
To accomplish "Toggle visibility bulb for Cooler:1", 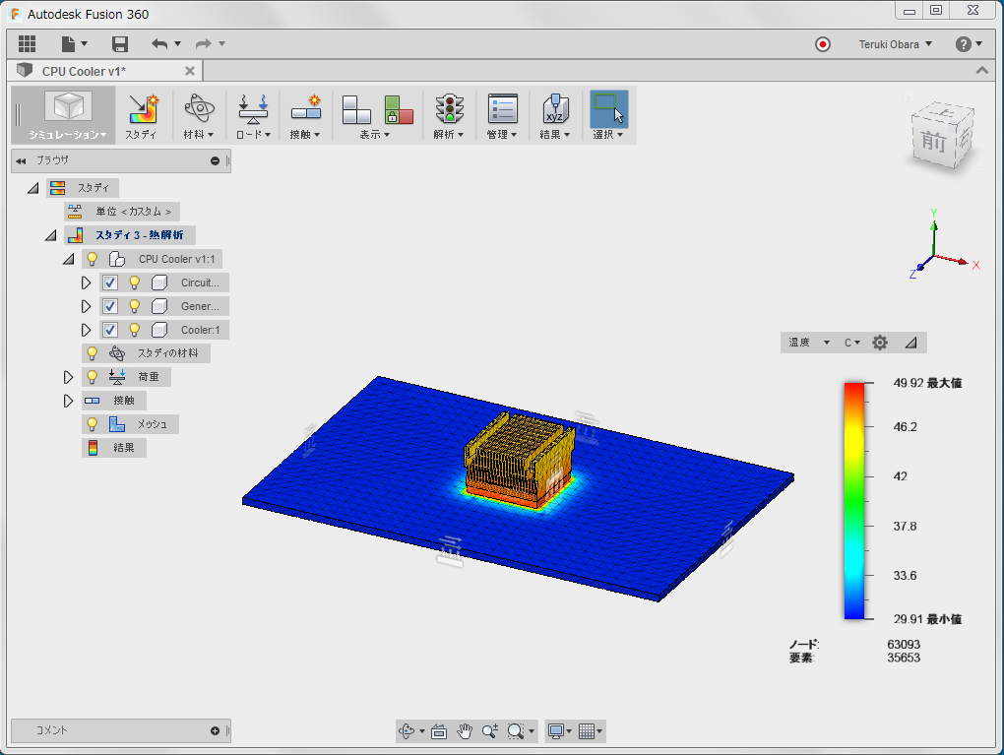I will tap(135, 330).
